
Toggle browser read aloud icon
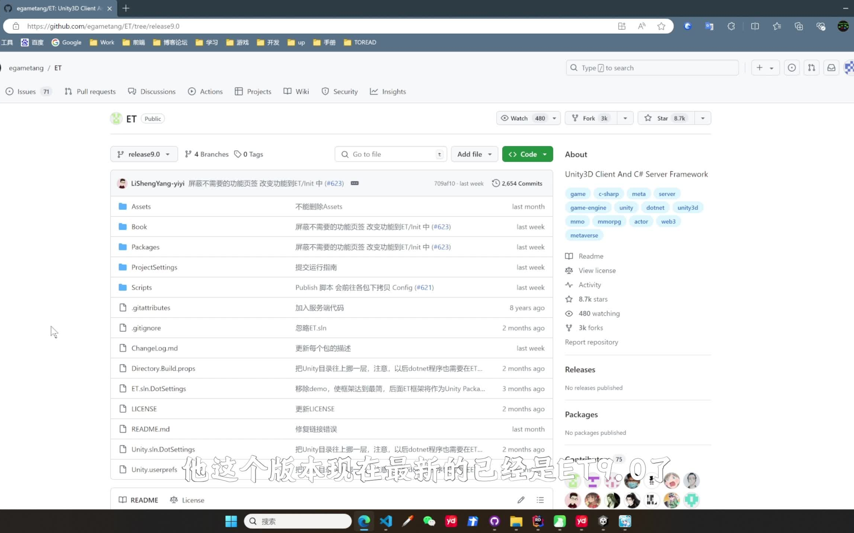pos(642,26)
